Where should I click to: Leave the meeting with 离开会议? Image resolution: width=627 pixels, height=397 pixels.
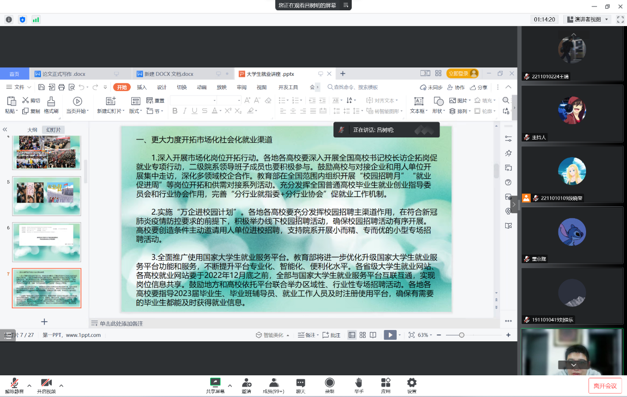pos(605,386)
